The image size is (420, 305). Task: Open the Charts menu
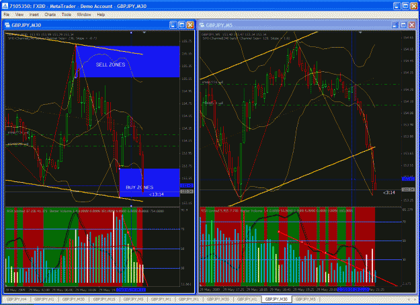point(50,15)
